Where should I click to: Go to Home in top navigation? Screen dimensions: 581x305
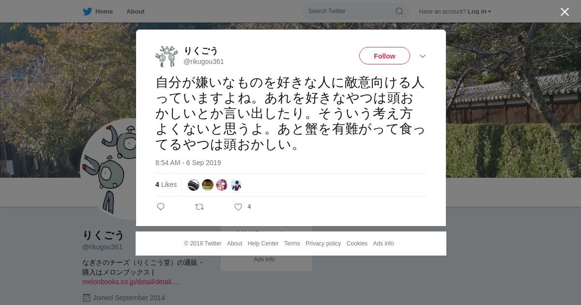tap(104, 12)
